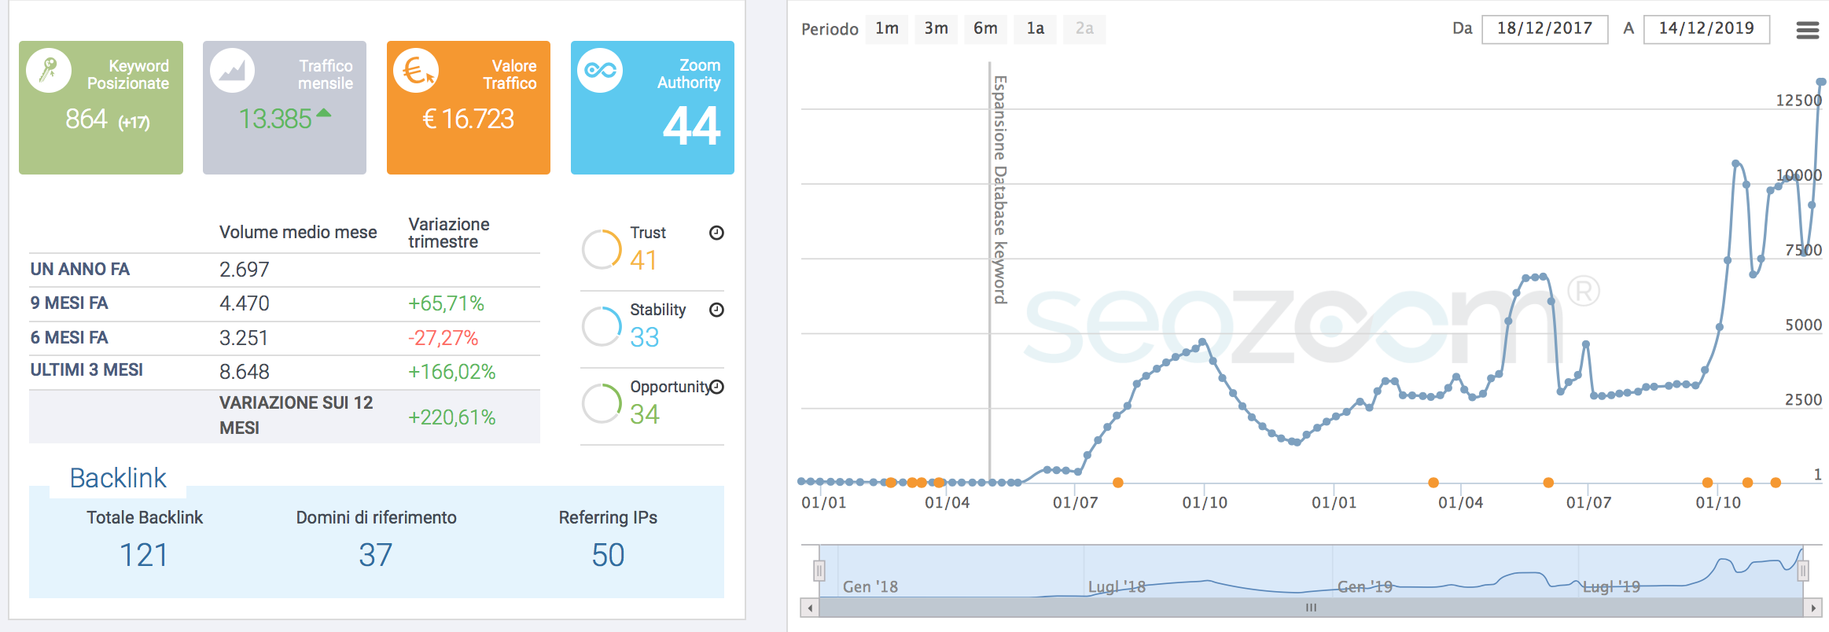Click the UN ANNO FA row label
The width and height of the screenshot is (1829, 632).
[x=80, y=270]
